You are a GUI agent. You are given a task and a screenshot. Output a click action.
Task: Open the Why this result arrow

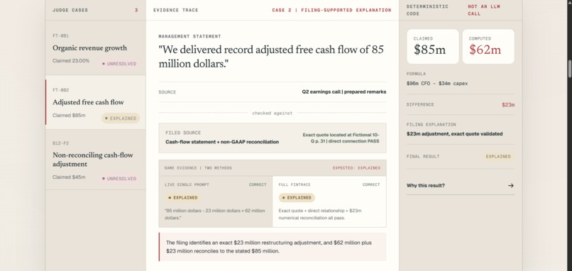pos(511,186)
